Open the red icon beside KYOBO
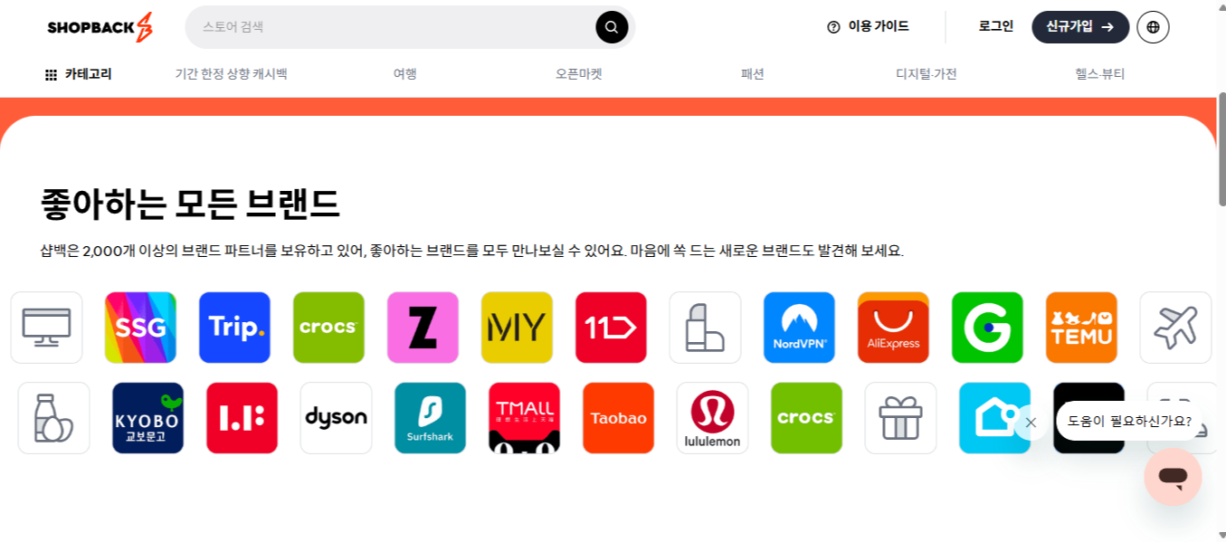The height and width of the screenshot is (542, 1226). [x=242, y=418]
